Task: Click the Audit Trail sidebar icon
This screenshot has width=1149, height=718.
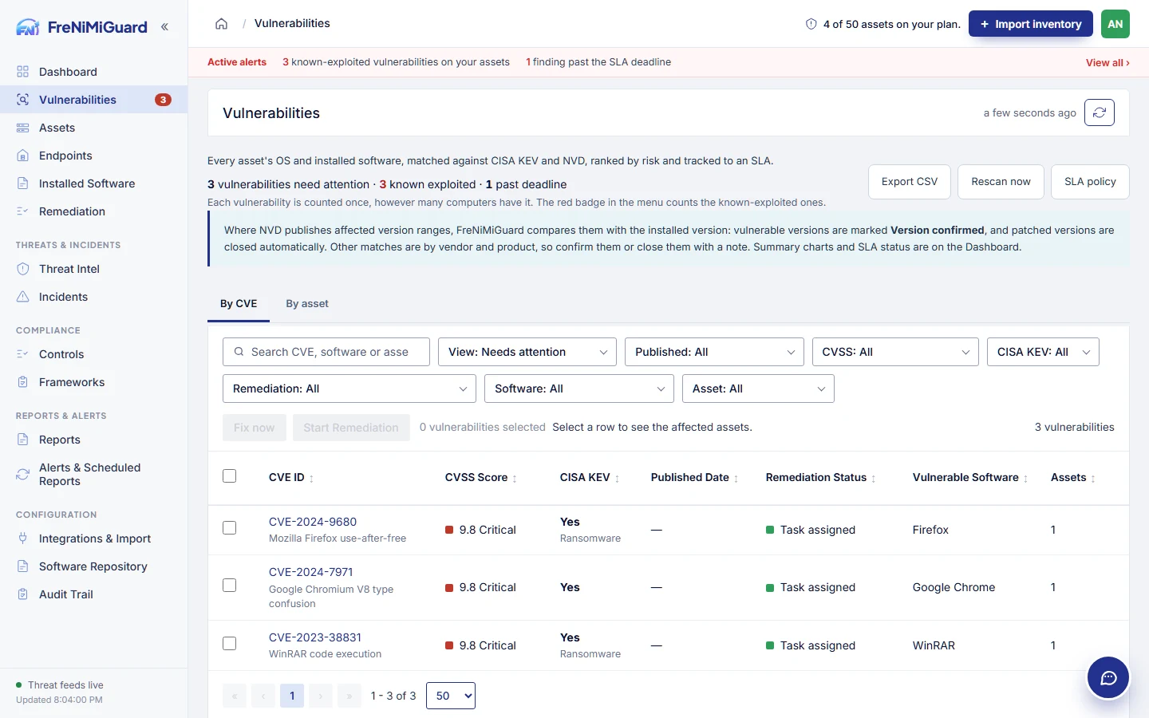Action: (23, 594)
